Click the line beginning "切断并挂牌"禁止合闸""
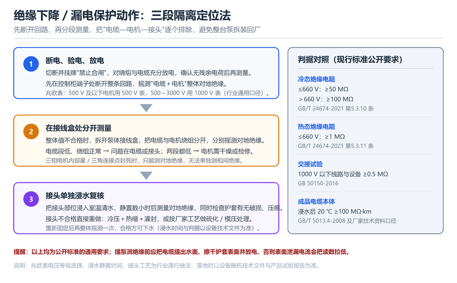Viewport: 457px width, 283px height. click(x=149, y=73)
